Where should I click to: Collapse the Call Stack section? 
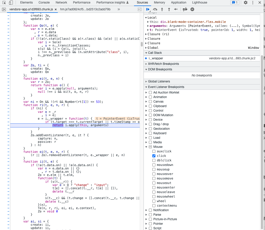point(146,53)
